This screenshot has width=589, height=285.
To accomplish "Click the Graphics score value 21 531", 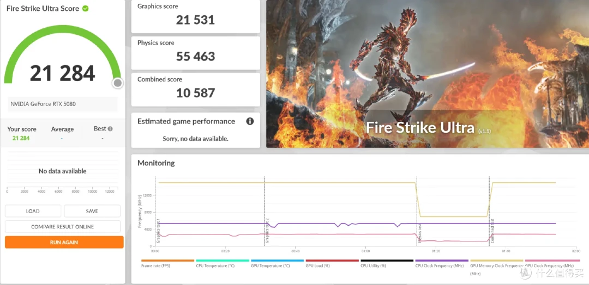I will pos(195,20).
